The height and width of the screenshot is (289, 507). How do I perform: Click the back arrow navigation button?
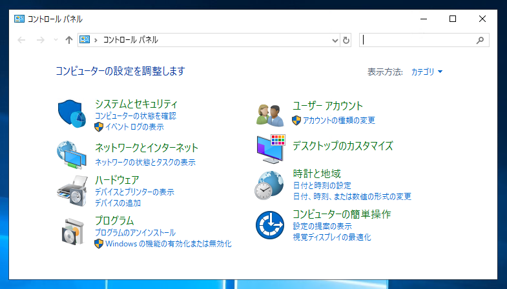(x=21, y=40)
